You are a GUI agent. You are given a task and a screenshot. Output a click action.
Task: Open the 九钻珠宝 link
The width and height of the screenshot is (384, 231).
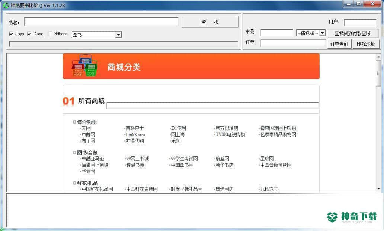click(269, 189)
